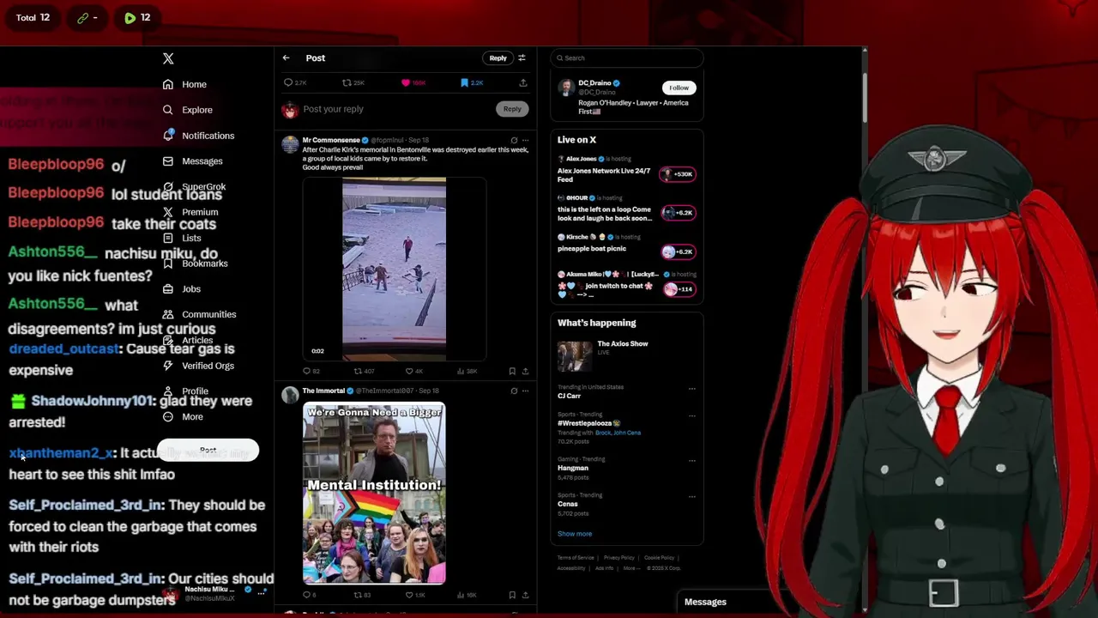Viewport: 1098px width, 618px height.
Task: Share the main post via upload icon
Action: (x=522, y=82)
